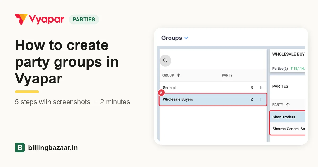Open drag handle menu for Wholesale Buyers row
318x167 pixels.
coord(261,99)
